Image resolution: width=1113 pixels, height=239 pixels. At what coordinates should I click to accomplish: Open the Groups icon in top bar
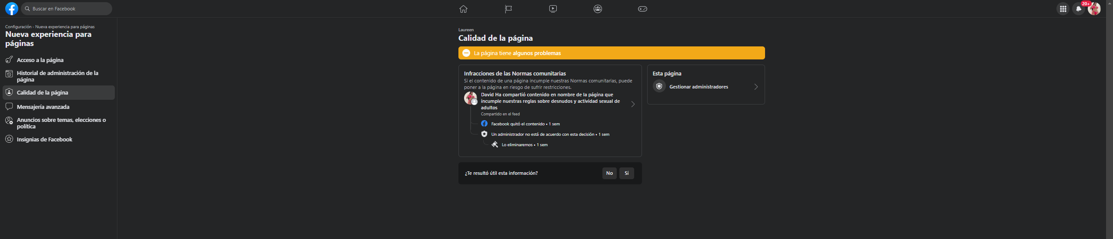click(598, 9)
